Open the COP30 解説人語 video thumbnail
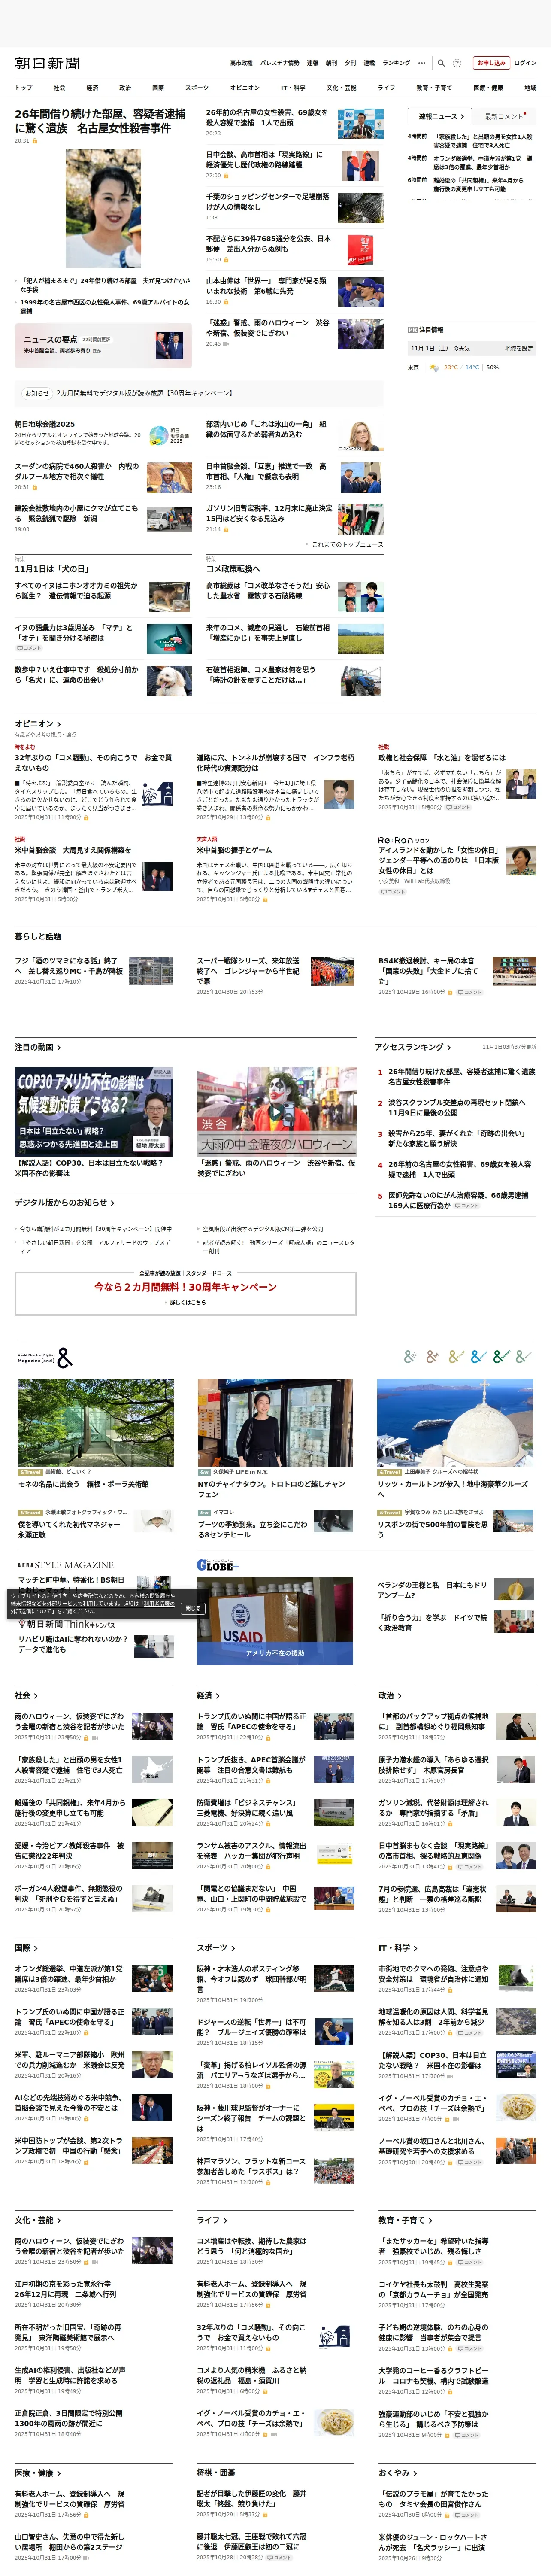Image resolution: width=551 pixels, height=2576 pixels. click(x=94, y=1111)
